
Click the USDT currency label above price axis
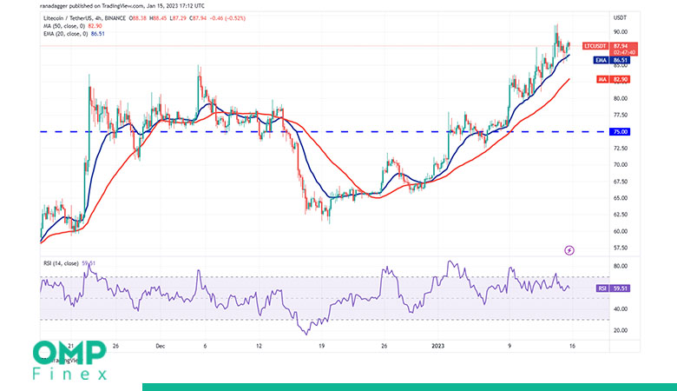coord(620,17)
